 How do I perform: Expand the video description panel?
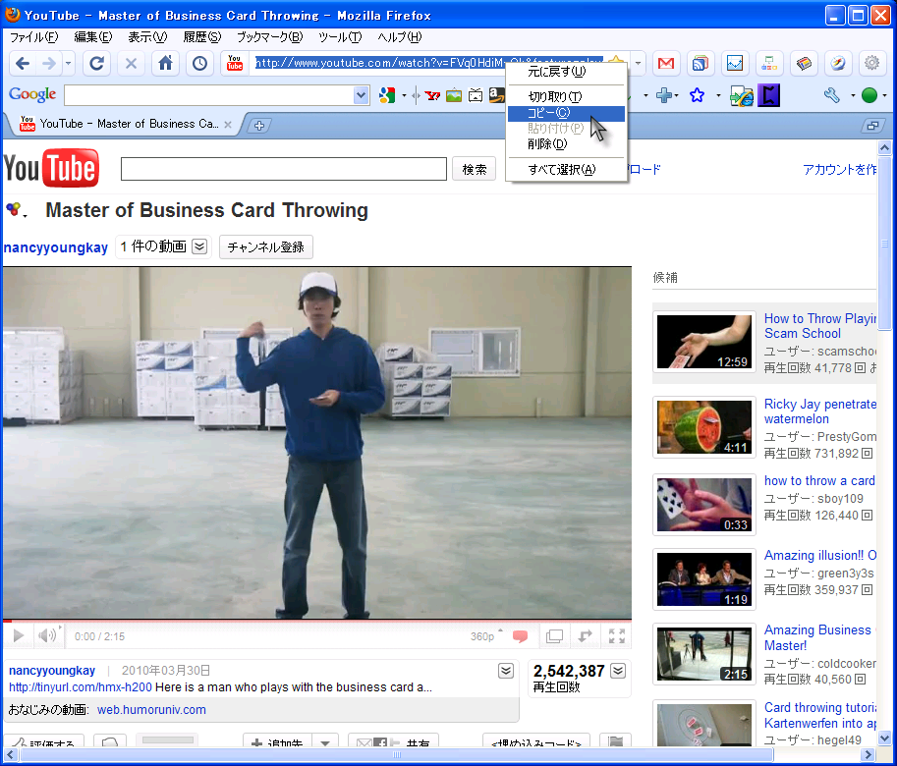click(505, 671)
